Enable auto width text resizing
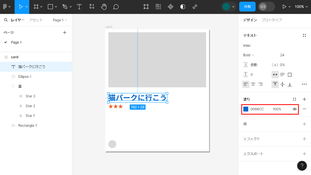Screen dimensions: 311x175 click(x=275, y=75)
